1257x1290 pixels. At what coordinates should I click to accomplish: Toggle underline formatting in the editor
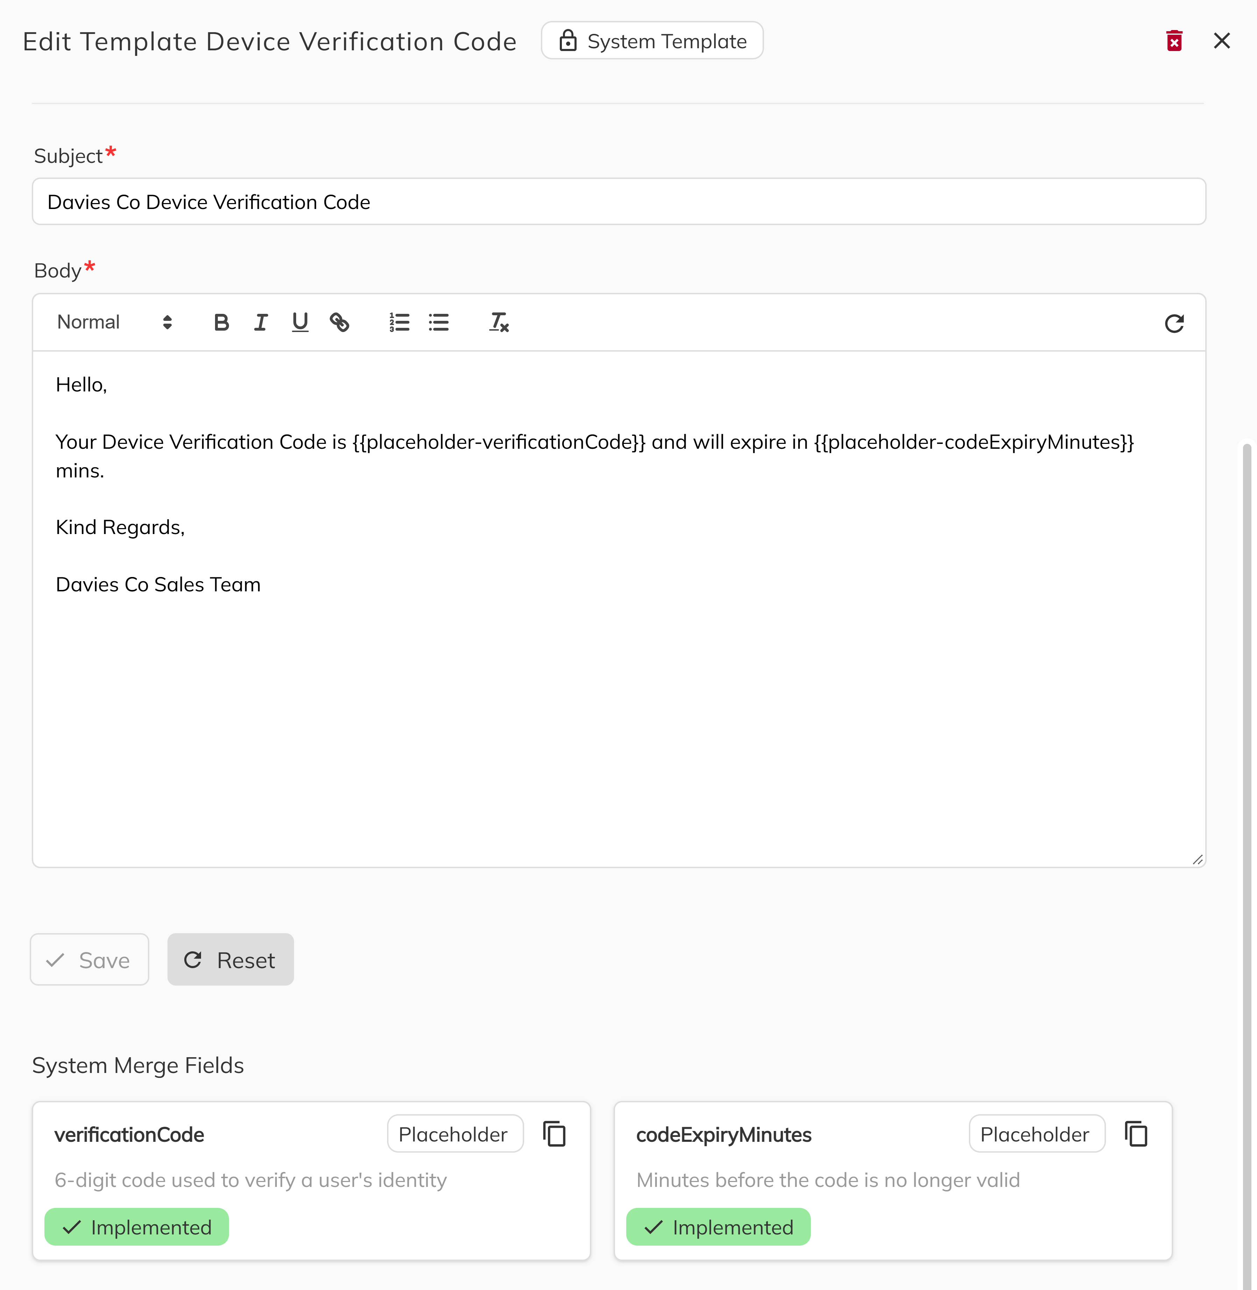pyautogui.click(x=300, y=322)
